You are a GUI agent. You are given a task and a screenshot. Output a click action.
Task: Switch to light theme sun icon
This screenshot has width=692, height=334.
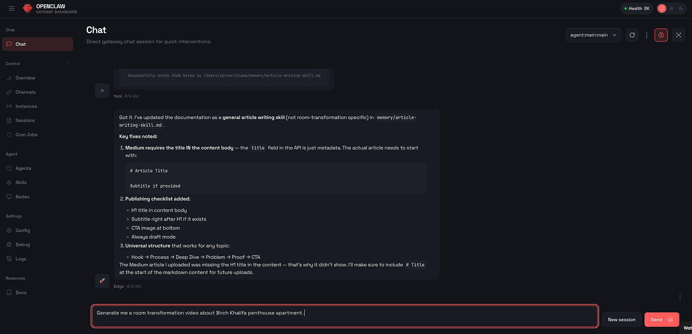click(x=671, y=9)
